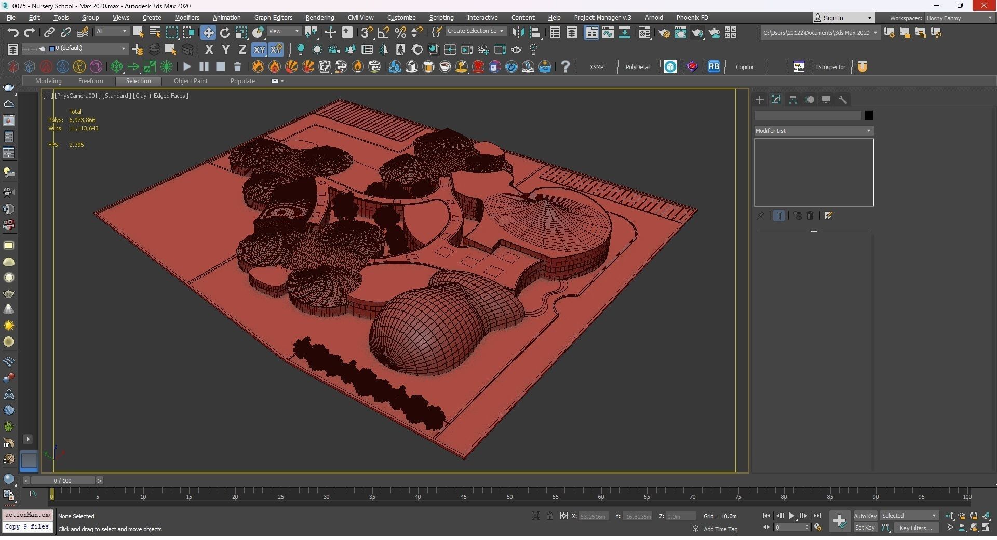Toggle the selection lock icon
Viewport: 997px width, 540px height.
pyautogui.click(x=549, y=516)
